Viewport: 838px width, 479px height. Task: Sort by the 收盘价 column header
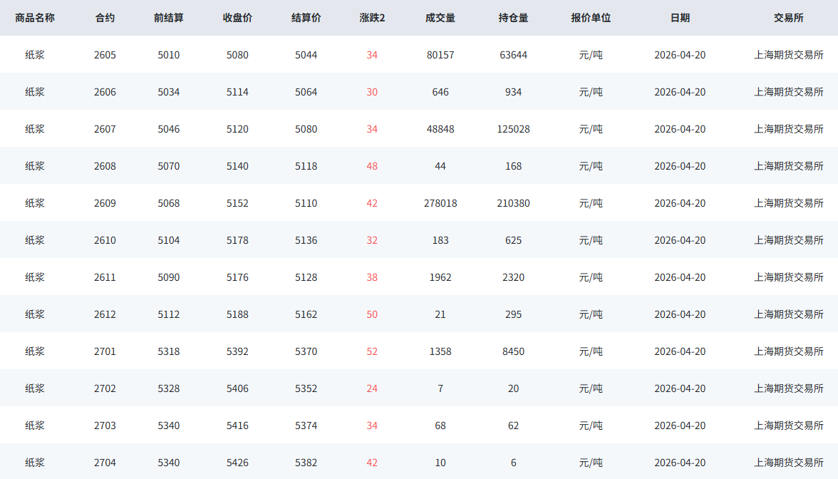tap(237, 18)
